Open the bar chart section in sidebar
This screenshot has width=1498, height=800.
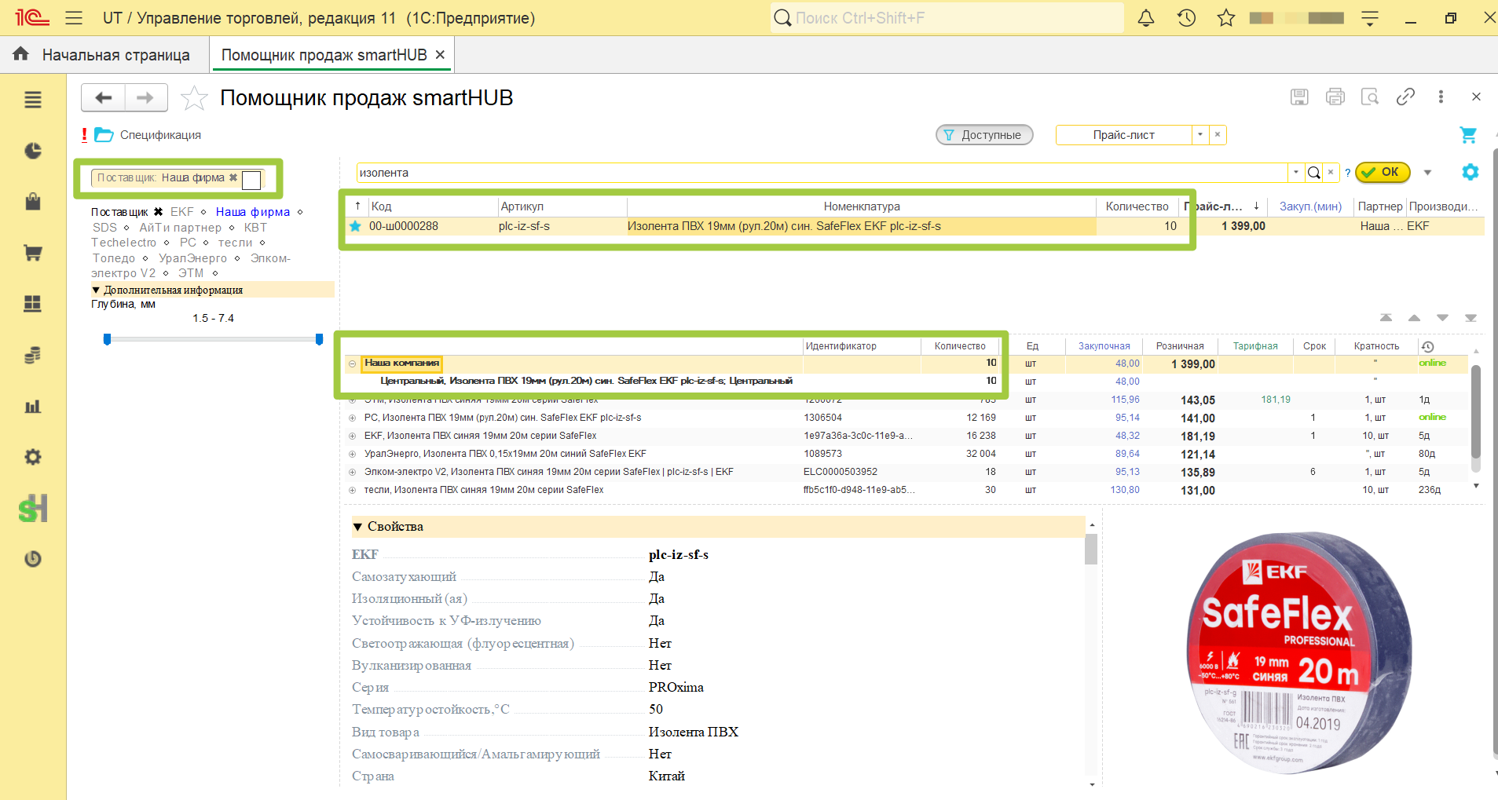(33, 406)
